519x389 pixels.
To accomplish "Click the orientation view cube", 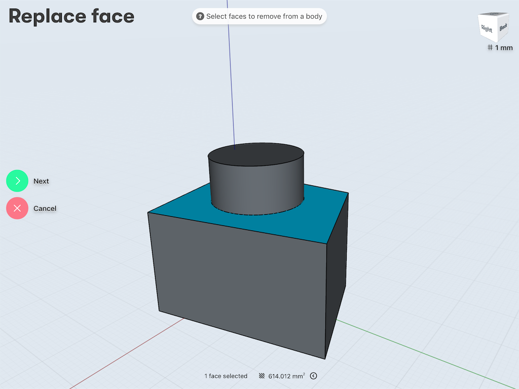I will click(493, 27).
